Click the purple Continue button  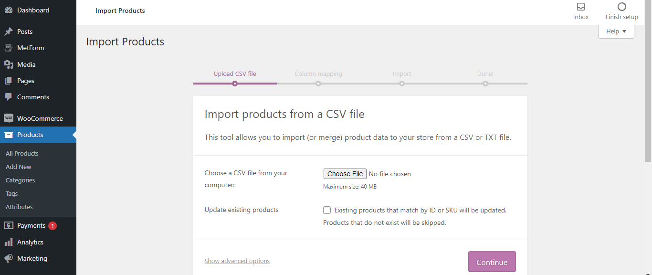[x=492, y=262]
